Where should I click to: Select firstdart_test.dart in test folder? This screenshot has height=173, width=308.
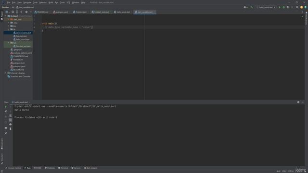(22, 46)
